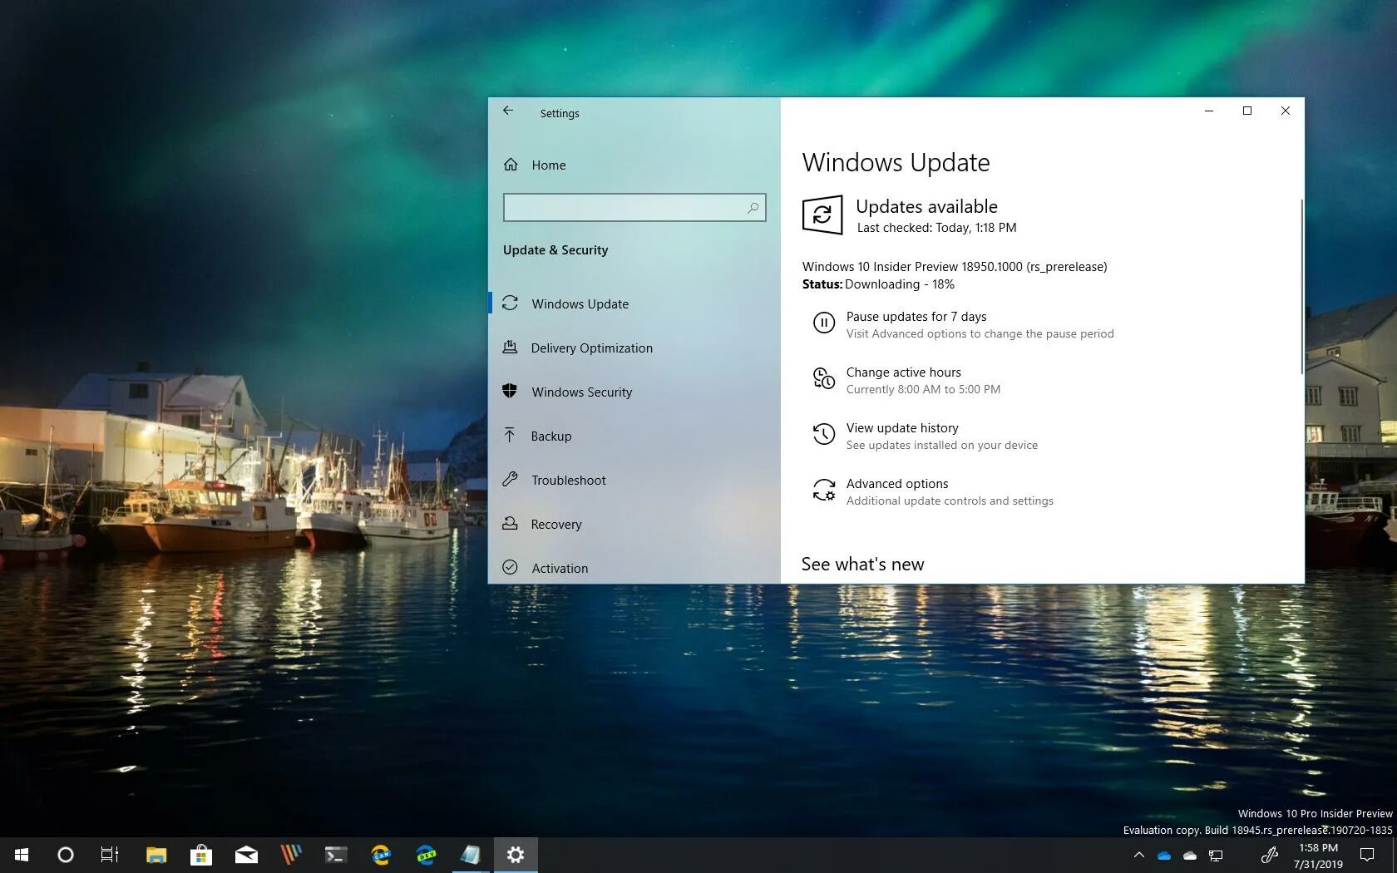The image size is (1397, 873).
Task: Open Task View from the taskbar
Action: (110, 855)
